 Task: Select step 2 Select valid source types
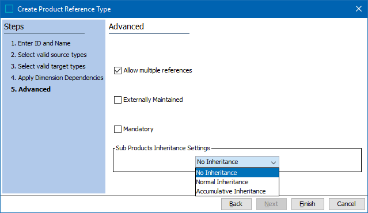(48, 55)
